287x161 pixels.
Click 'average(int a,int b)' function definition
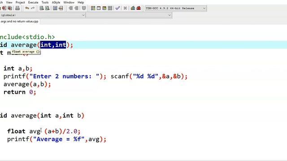(x=48, y=115)
